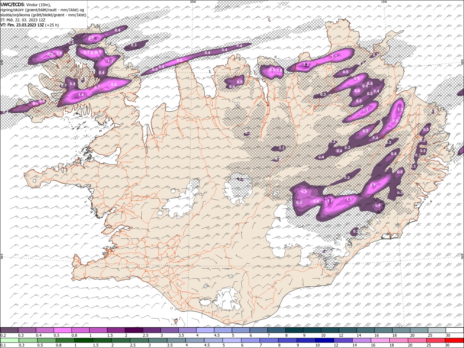Select the '30' label under the lower legend

[447, 345]
